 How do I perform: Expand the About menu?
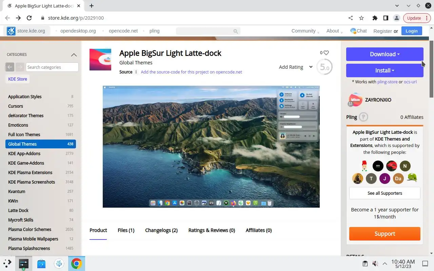tap(334, 31)
